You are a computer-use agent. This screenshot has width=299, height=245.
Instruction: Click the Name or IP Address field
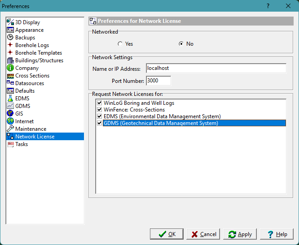point(216,68)
